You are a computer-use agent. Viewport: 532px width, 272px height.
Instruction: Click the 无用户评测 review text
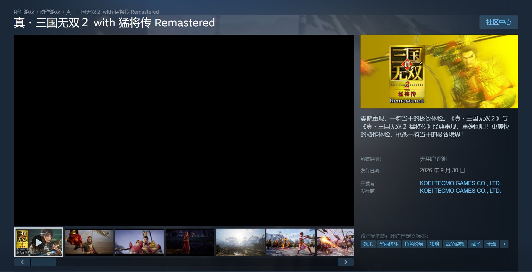coord(433,159)
